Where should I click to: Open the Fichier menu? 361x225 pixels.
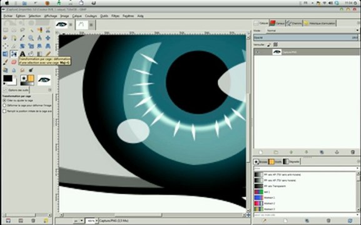click(8, 16)
